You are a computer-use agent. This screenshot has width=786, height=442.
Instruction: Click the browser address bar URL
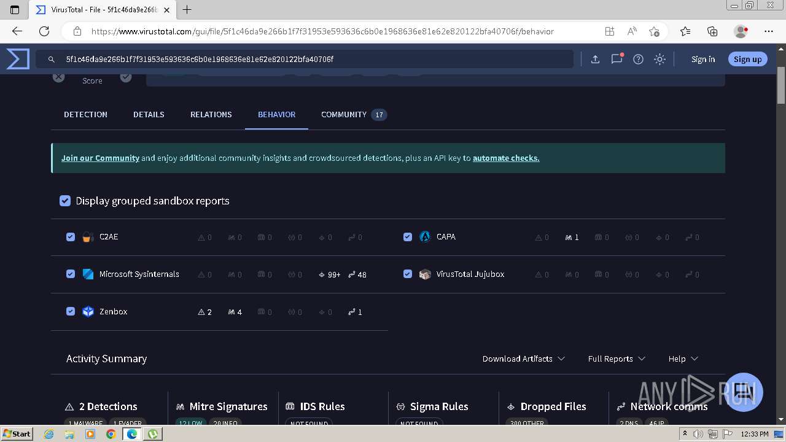click(x=322, y=31)
